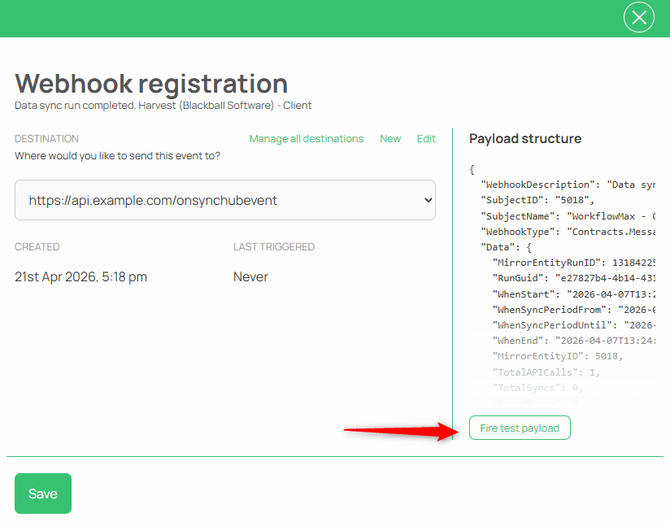Click the SubjectID line in payload

click(x=537, y=200)
